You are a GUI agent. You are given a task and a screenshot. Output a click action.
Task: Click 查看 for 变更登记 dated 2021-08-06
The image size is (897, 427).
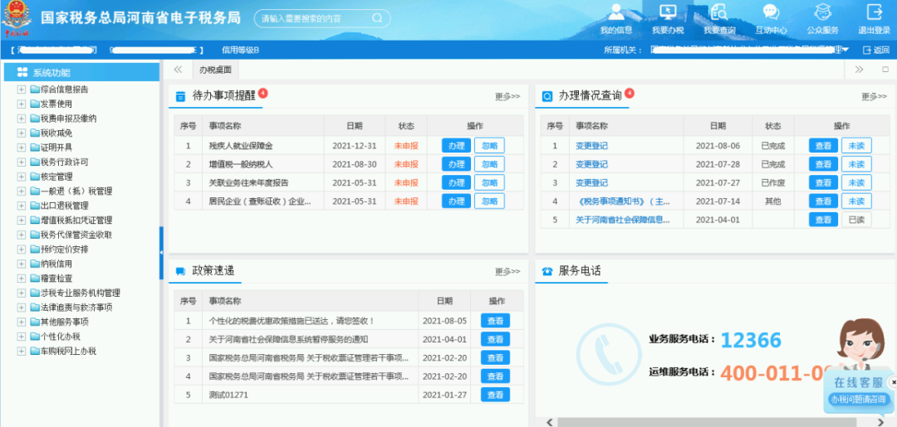[823, 146]
